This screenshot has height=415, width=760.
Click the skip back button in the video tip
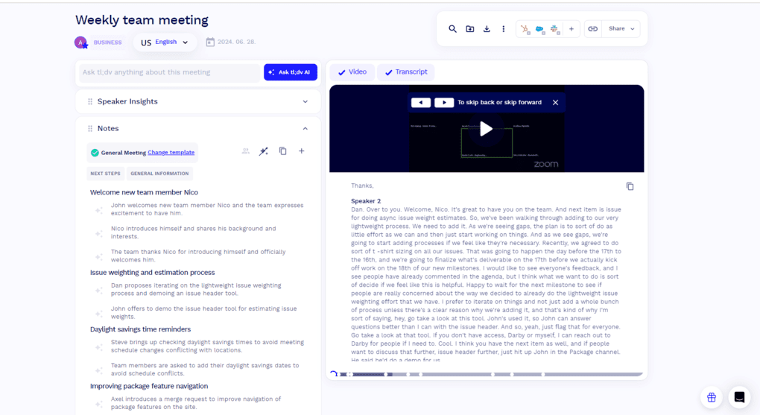pyautogui.click(x=421, y=103)
